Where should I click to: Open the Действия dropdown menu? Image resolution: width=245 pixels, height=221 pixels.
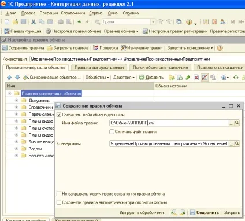tap(124, 78)
